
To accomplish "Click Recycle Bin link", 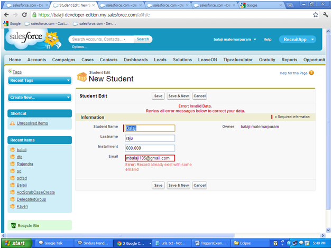I will click(29, 226).
